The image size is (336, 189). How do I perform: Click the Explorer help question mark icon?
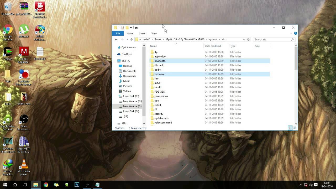pyautogui.click(x=296, y=33)
